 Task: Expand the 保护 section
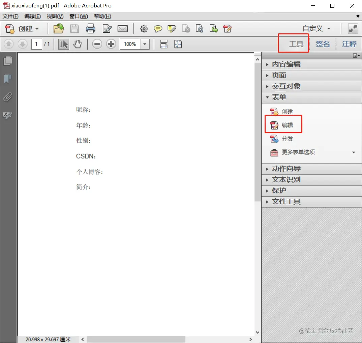[x=312, y=191]
